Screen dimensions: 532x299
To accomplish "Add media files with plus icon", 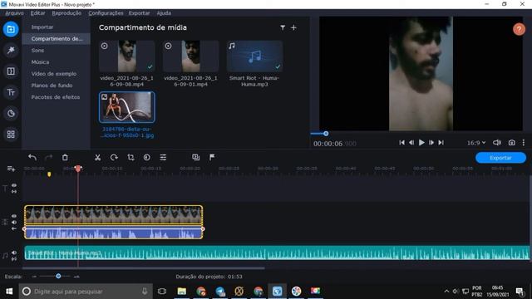I will pyautogui.click(x=293, y=27).
